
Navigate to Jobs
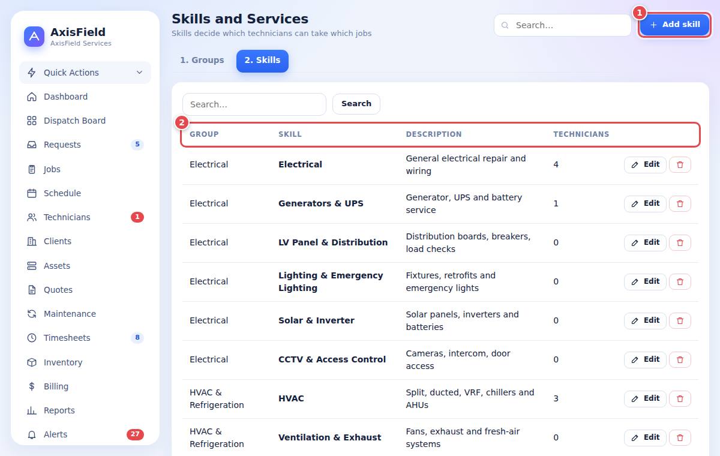(85, 169)
